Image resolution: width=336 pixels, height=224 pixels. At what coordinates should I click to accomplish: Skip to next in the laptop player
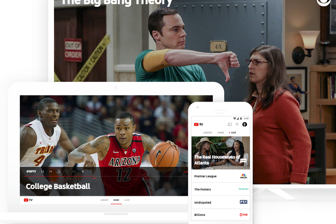tap(74, 171)
